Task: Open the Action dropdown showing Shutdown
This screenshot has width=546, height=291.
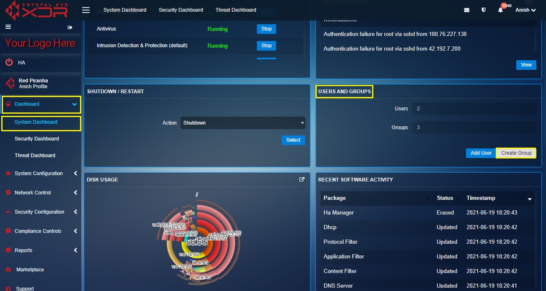Action: 243,123
